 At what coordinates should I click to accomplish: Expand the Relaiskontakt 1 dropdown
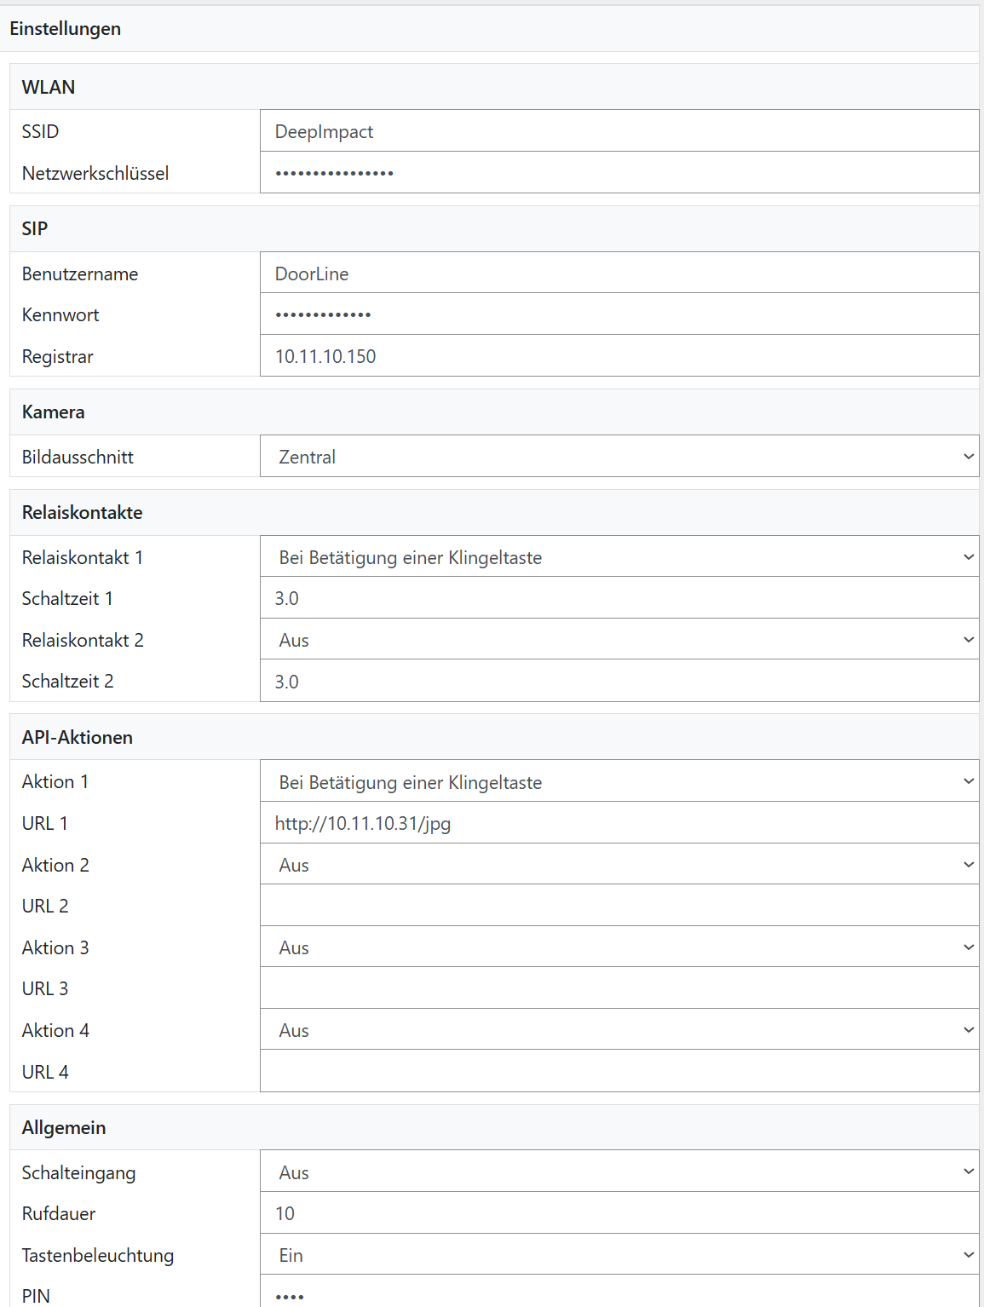coord(619,557)
